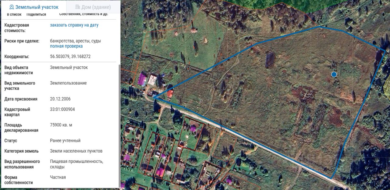The height and width of the screenshot is (190, 390).
Task: Click the В список option
Action: pyautogui.click(x=14, y=14)
